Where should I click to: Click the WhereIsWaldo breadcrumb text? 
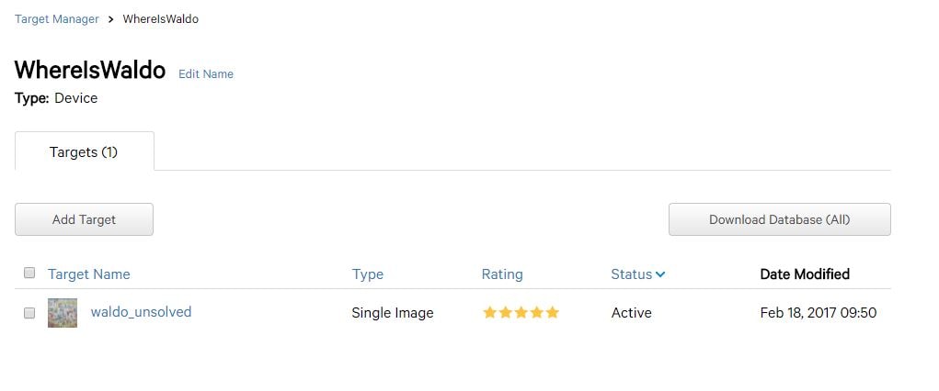point(161,19)
